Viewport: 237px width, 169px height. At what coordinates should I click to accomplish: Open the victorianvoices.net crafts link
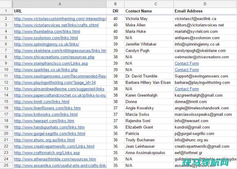(x=56, y=25)
